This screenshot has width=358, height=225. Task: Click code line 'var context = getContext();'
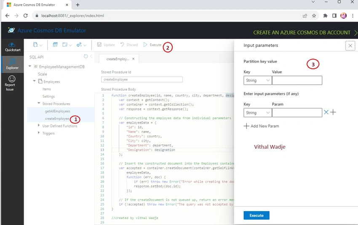[144, 100]
